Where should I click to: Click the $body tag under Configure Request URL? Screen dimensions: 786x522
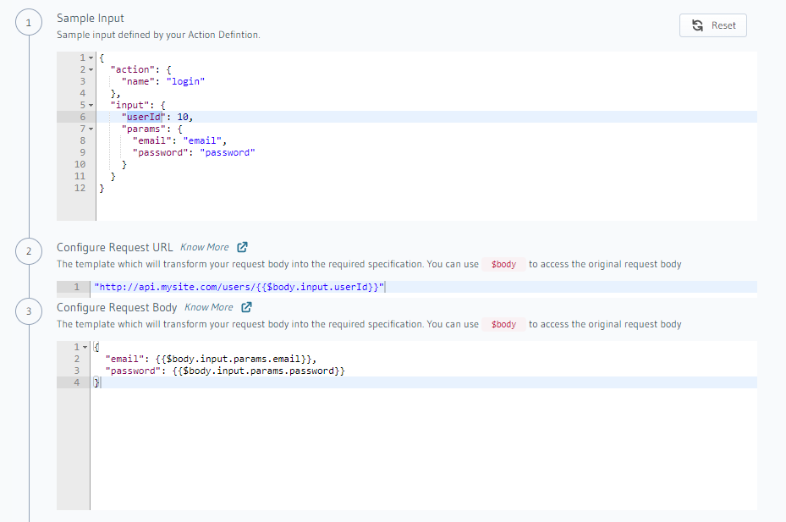click(x=503, y=264)
